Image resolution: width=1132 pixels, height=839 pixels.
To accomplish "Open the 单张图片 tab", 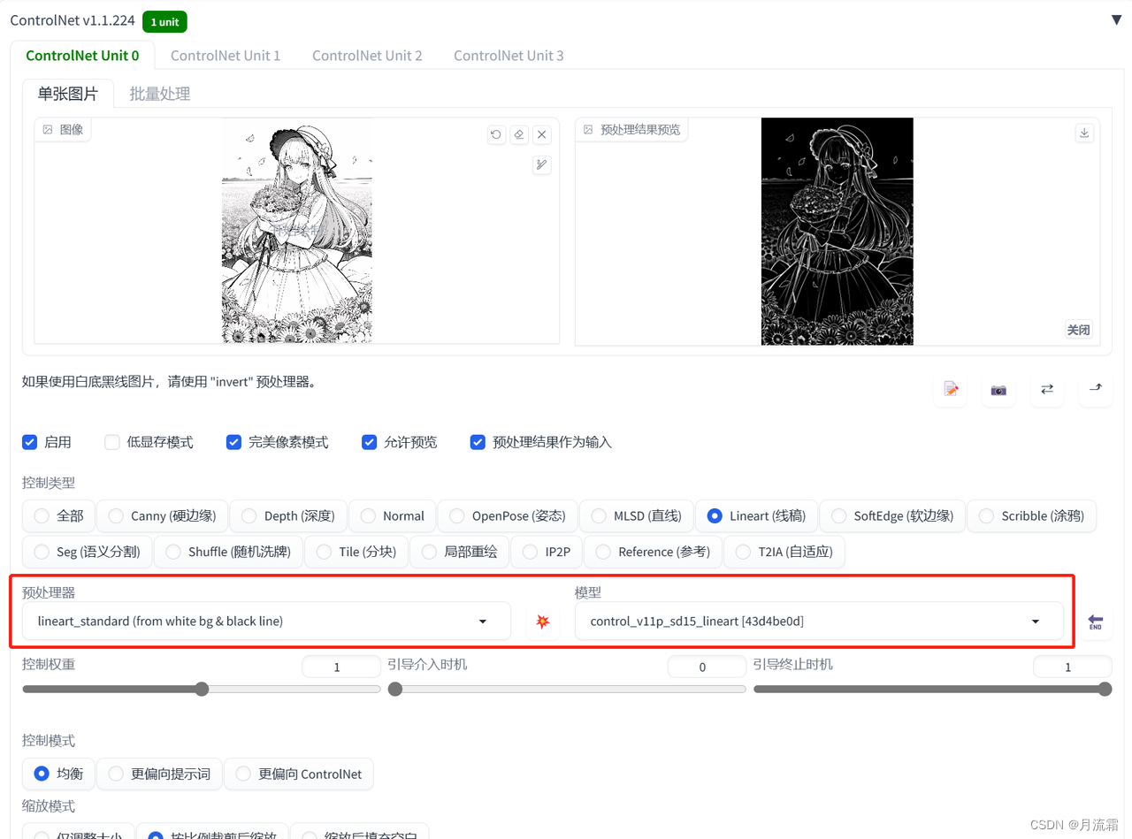I will coord(68,94).
